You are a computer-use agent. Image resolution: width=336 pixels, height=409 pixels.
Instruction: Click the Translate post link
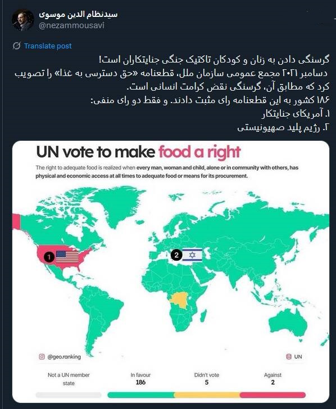pyautogui.click(x=48, y=46)
